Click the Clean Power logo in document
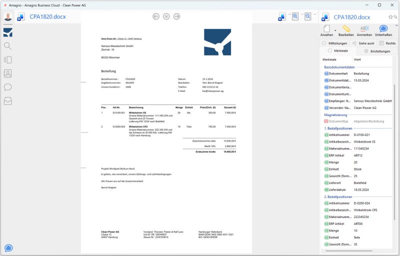The width and height of the screenshot is (400, 256). tap(217, 42)
